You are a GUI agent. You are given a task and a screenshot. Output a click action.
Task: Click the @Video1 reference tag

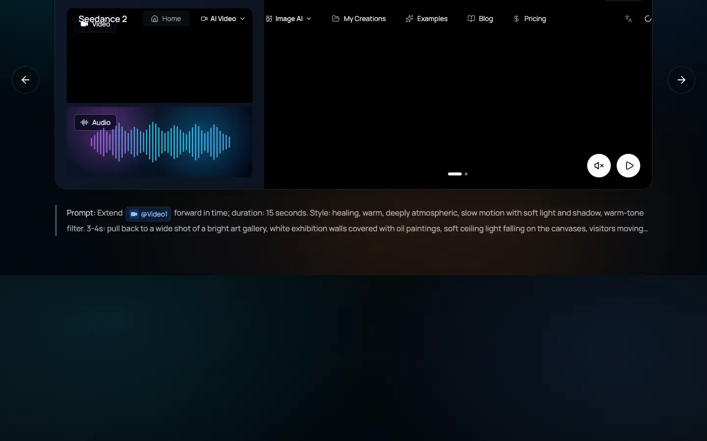pos(148,214)
